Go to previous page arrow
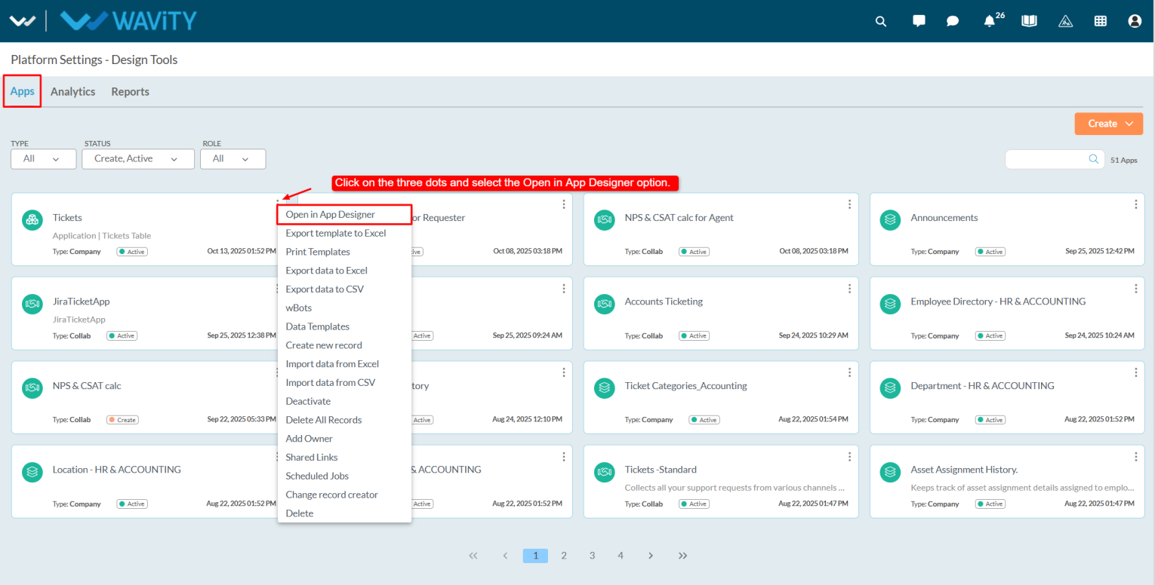The height and width of the screenshot is (585, 1155). point(505,556)
